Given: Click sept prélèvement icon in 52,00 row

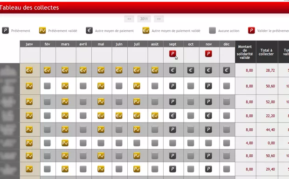Looking at the screenshot, I should click(x=172, y=102).
